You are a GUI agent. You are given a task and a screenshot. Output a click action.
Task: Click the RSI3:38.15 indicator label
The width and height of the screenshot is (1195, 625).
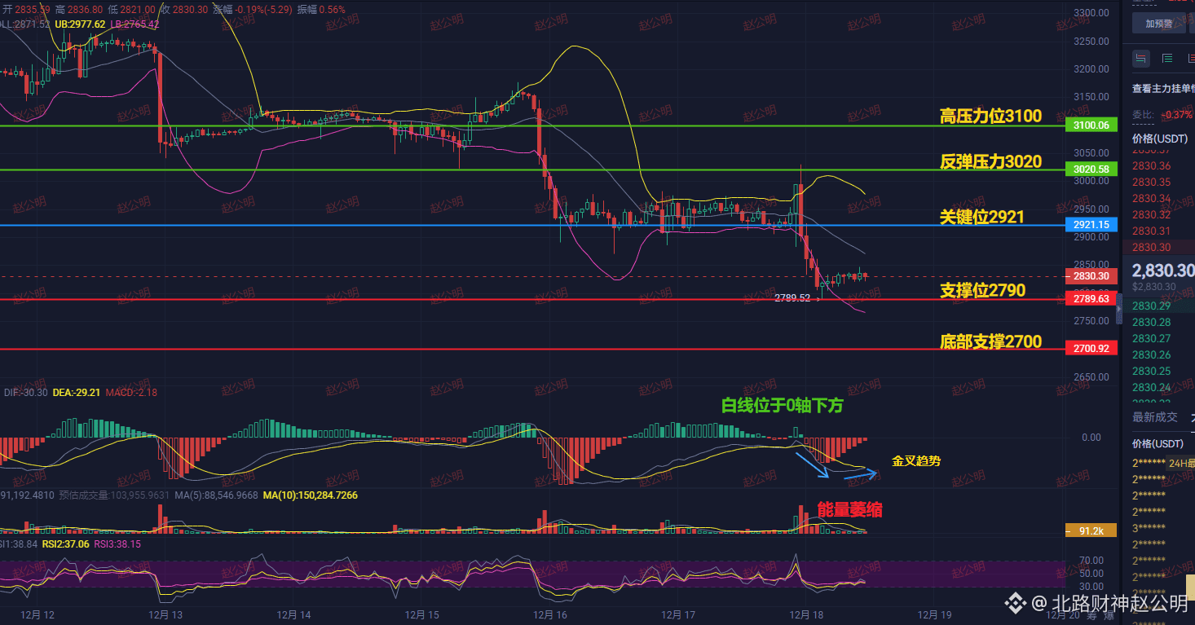coord(118,544)
